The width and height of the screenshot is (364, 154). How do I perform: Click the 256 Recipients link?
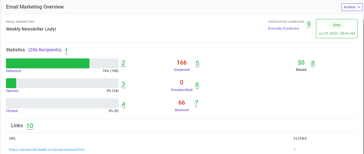(45, 50)
